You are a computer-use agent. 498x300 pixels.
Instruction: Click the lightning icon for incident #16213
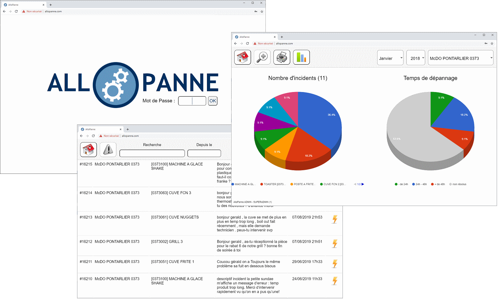point(335,219)
